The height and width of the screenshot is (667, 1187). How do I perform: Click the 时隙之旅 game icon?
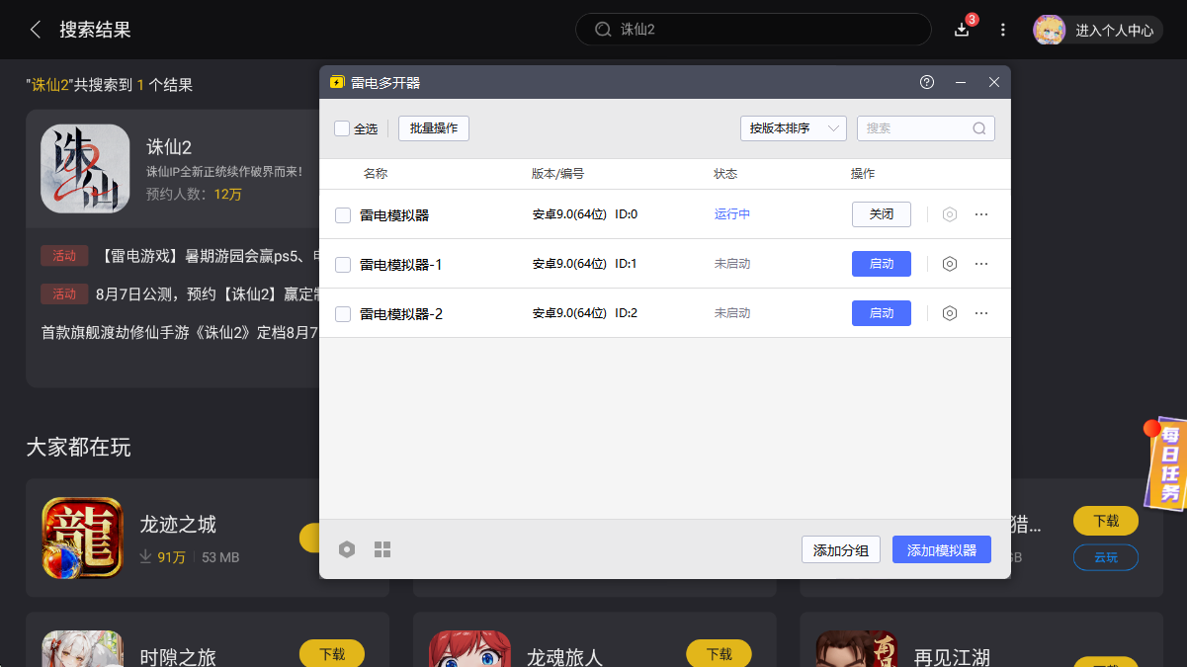83,649
